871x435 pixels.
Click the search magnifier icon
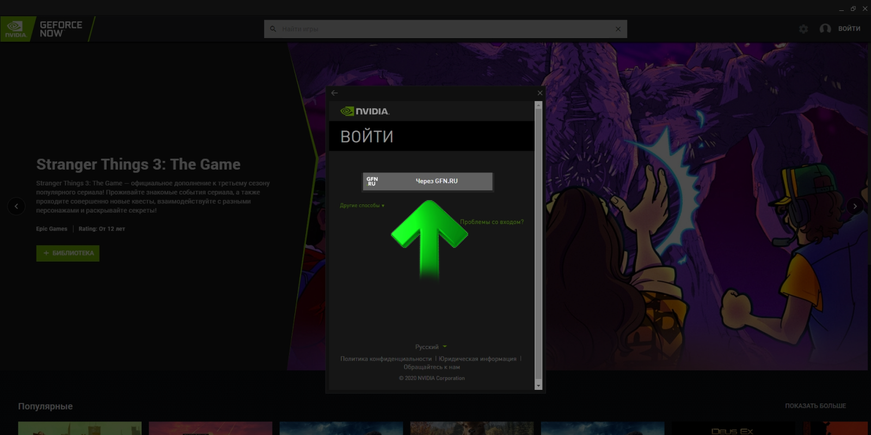[x=273, y=29]
